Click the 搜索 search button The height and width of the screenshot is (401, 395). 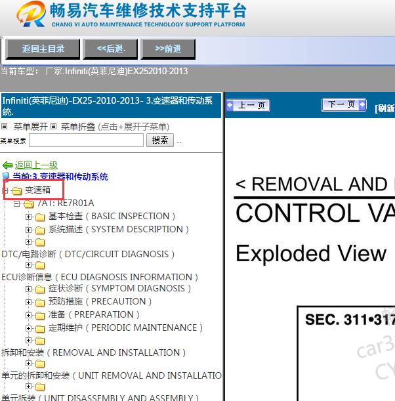pos(160,140)
